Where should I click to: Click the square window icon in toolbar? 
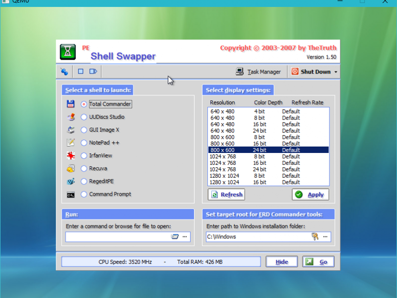(x=80, y=72)
